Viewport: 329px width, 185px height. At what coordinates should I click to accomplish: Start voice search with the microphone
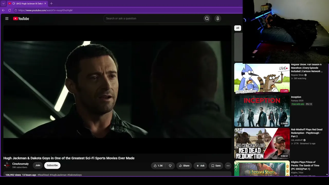[218, 18]
